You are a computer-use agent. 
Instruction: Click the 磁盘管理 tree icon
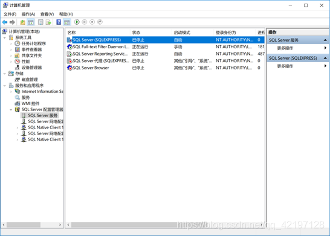point(18,80)
